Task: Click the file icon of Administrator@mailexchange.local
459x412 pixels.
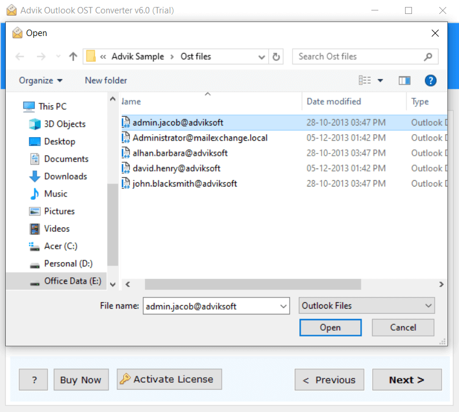Action: pyautogui.click(x=125, y=138)
